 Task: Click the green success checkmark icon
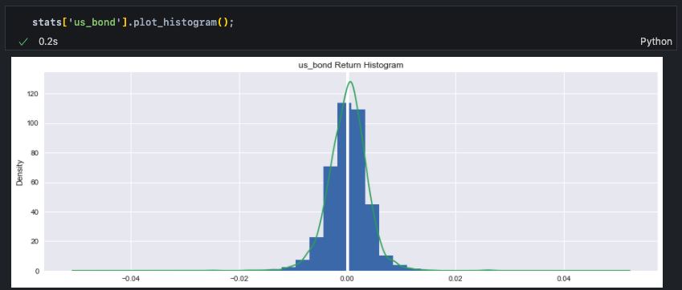click(23, 42)
